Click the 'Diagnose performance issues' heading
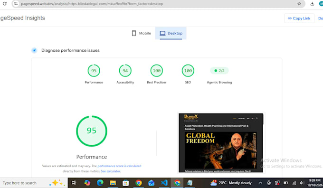 (70, 50)
